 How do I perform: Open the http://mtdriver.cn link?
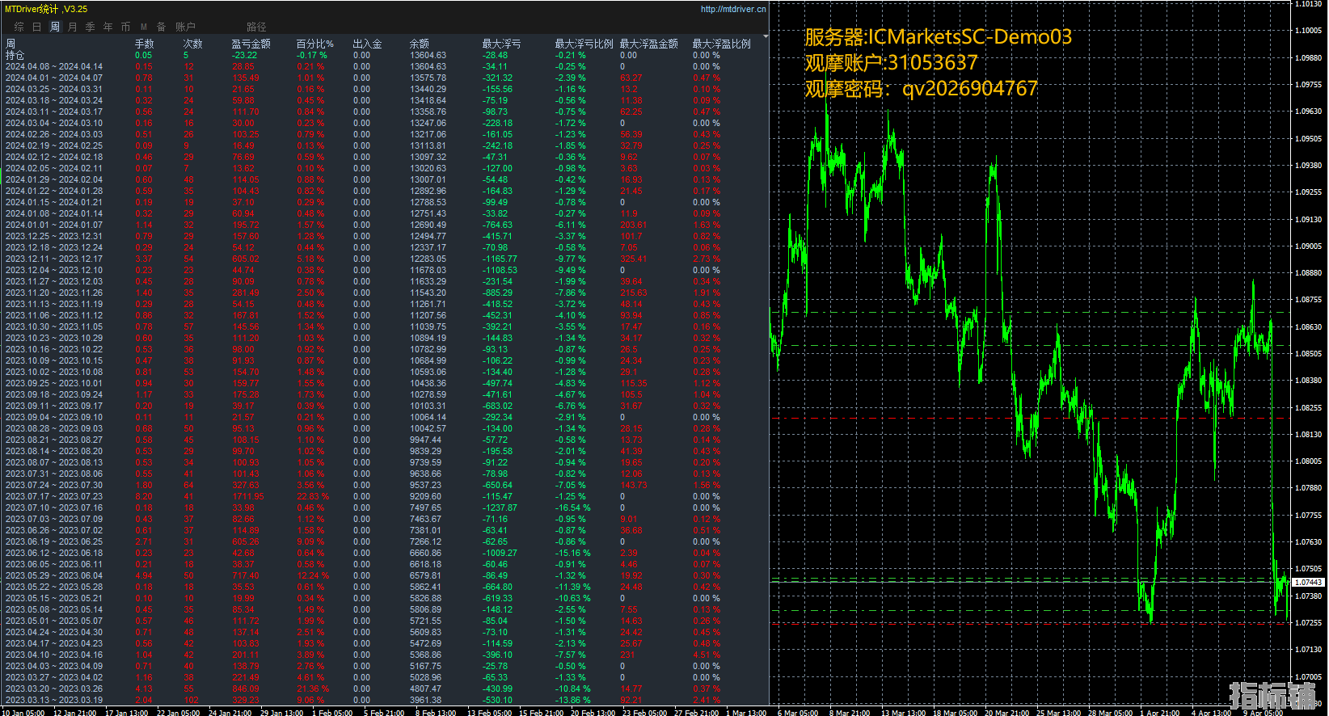732,9
